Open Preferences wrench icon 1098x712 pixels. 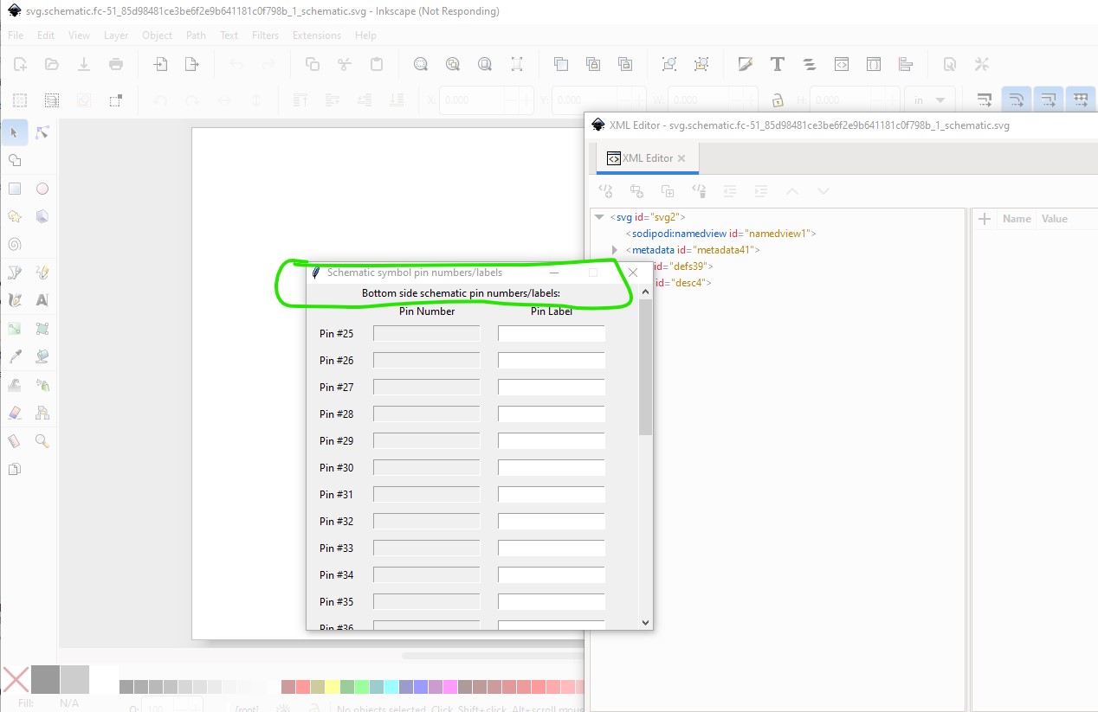click(x=981, y=64)
